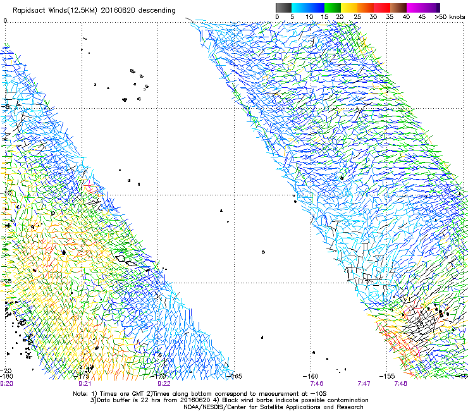Click the 'Data buffer is 22 hrs' note line

pos(229,400)
